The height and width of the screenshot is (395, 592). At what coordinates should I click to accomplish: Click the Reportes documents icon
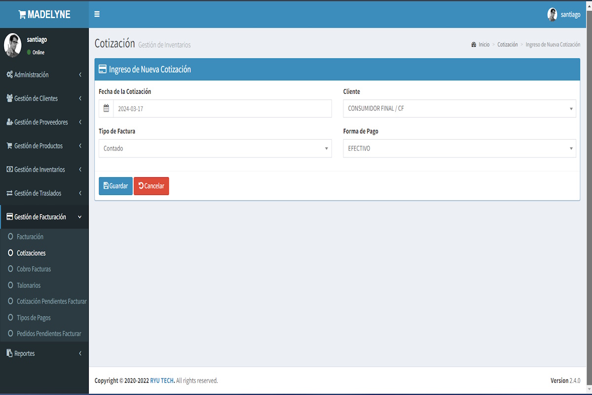click(9, 353)
